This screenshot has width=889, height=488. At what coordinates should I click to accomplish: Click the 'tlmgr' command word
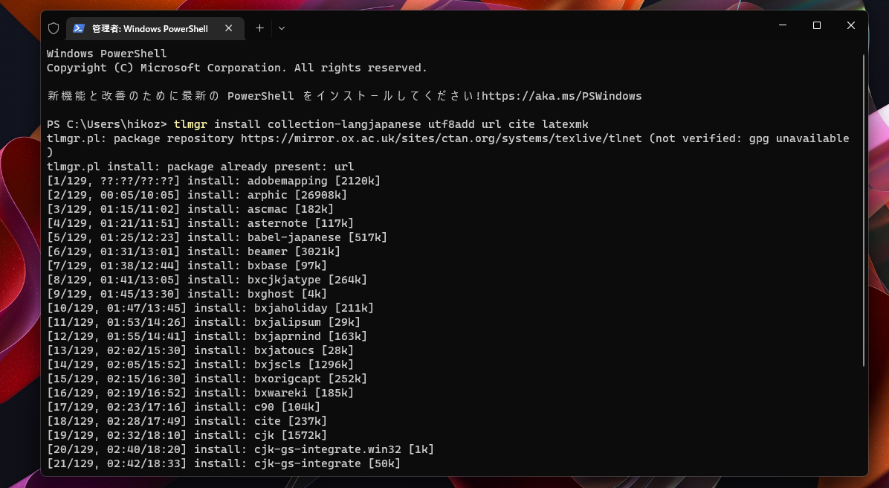(190, 124)
